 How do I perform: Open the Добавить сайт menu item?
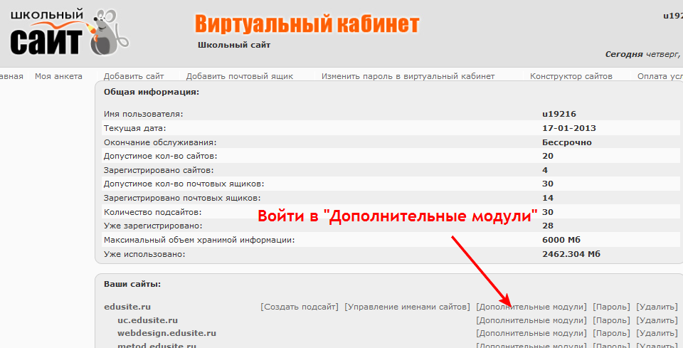click(134, 76)
